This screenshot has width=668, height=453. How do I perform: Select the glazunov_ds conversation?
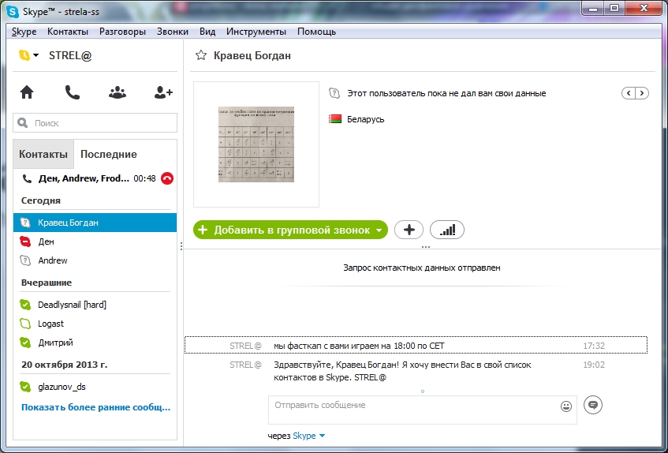(95, 387)
